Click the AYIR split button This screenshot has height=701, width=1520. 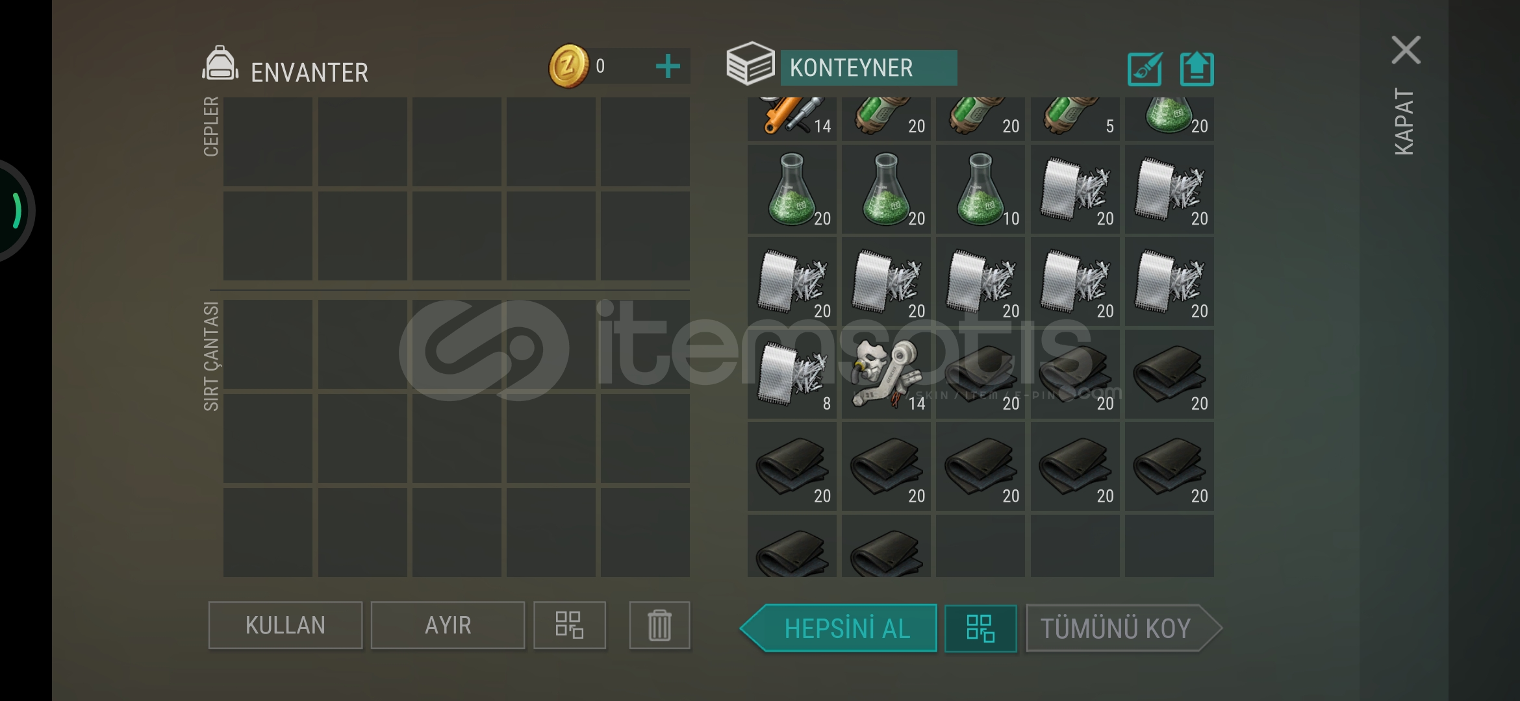tap(448, 625)
